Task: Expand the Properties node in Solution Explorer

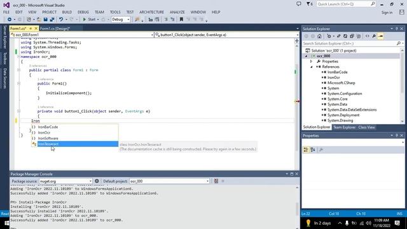Action: [311, 62]
